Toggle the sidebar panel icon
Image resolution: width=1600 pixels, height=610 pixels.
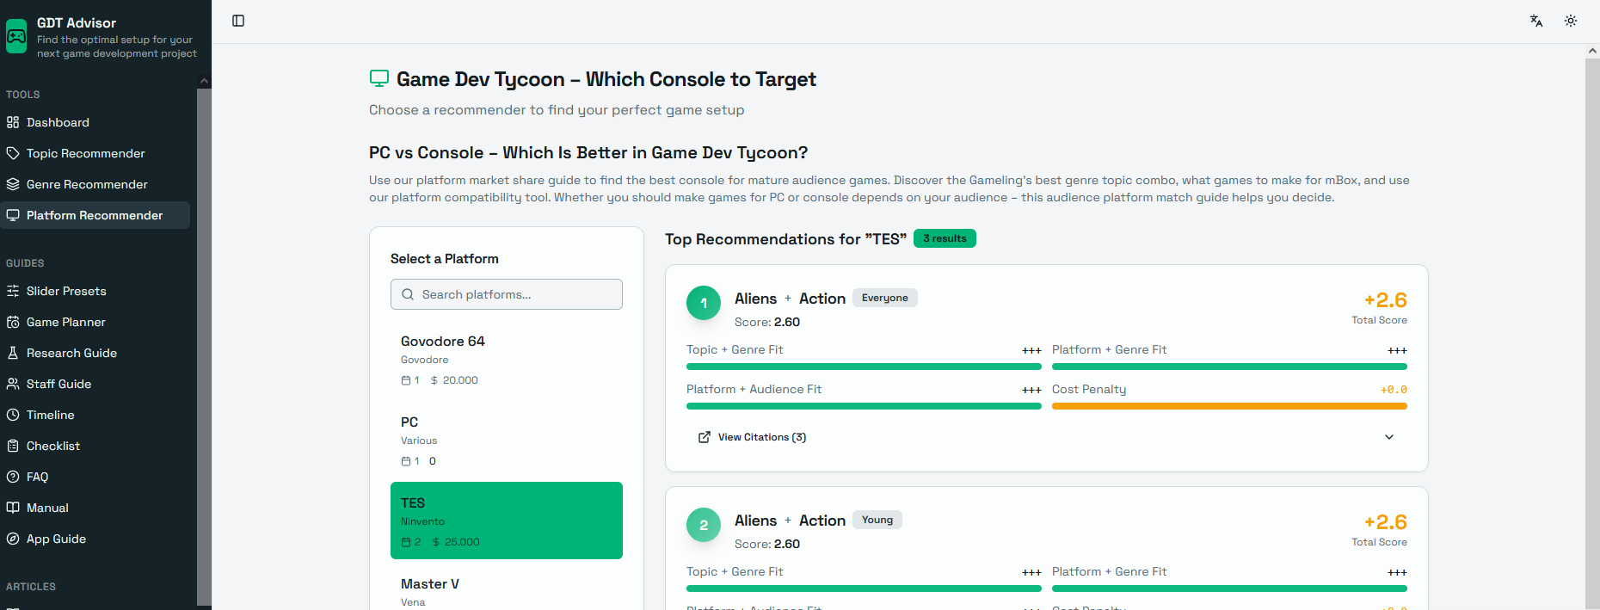tap(238, 21)
